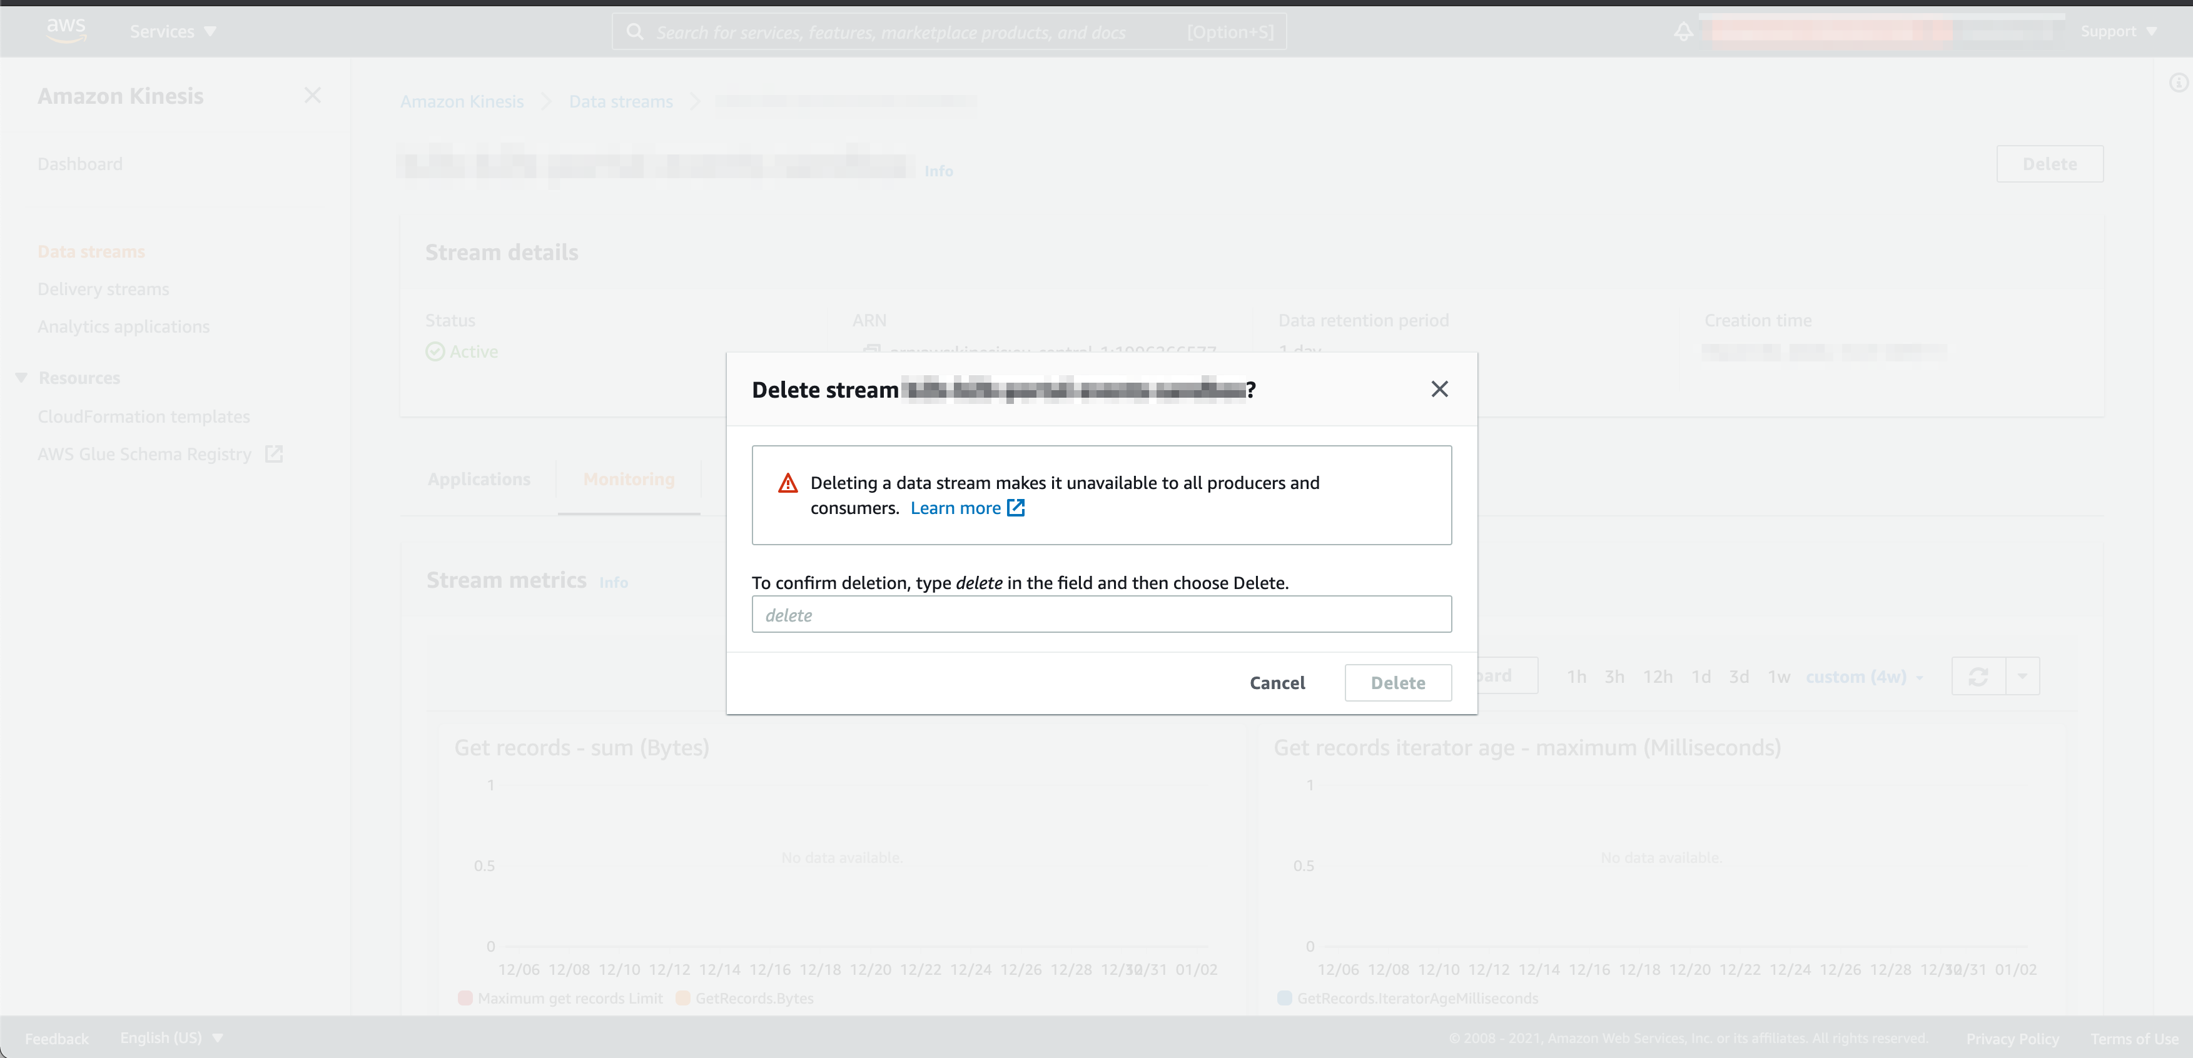Image resolution: width=2193 pixels, height=1058 pixels.
Task: Open Analytics applications in sidebar
Action: click(123, 327)
